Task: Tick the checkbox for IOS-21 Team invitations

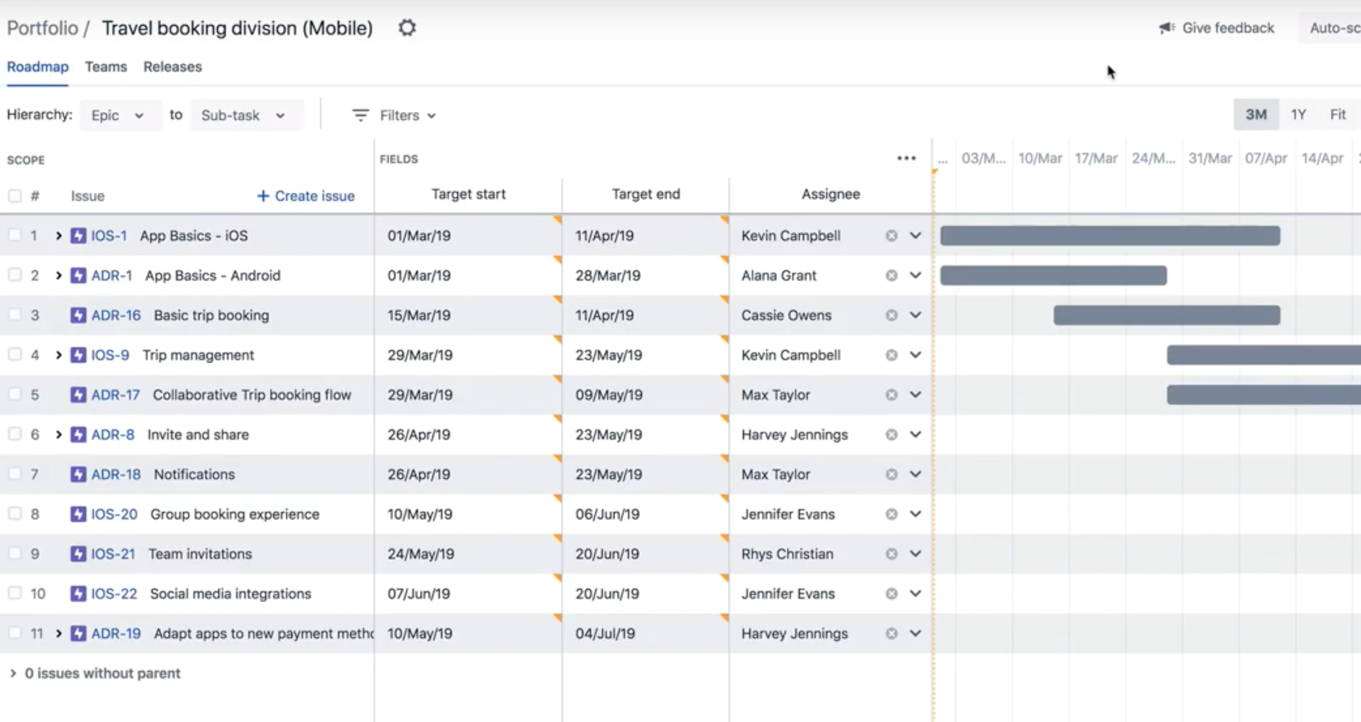Action: (15, 553)
